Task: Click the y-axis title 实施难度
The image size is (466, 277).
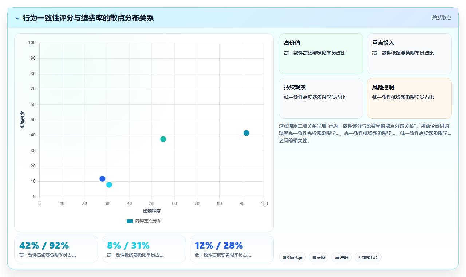Action: [23, 120]
